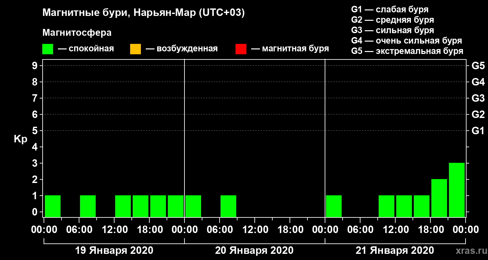This screenshot has width=488, height=260.
Task: Click the '18:00' time label under 20 Января
Action: click(x=290, y=230)
